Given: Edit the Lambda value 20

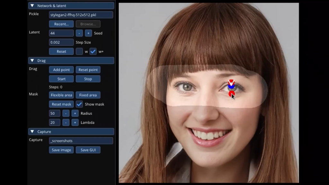Looking at the screenshot, I should coord(55,122).
